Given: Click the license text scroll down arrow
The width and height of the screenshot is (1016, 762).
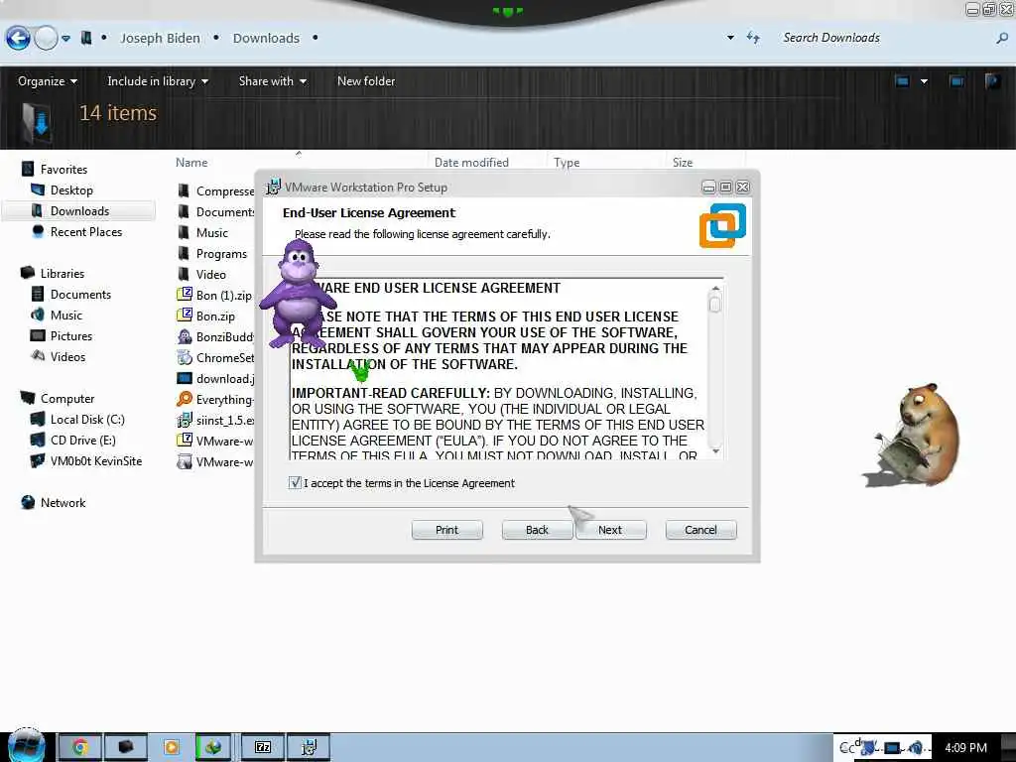Looking at the screenshot, I should click(715, 451).
